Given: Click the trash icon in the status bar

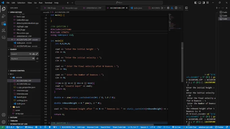Looking at the screenshot, I should [50, 127].
